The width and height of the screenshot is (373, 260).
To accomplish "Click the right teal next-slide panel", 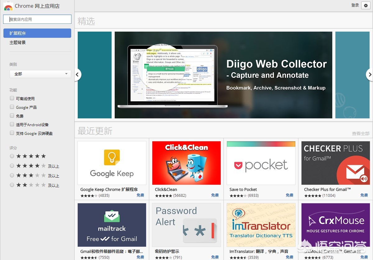I will [352, 75].
